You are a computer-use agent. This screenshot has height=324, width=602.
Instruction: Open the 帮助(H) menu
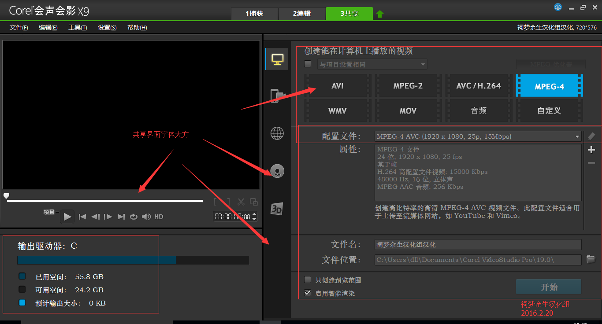point(137,27)
